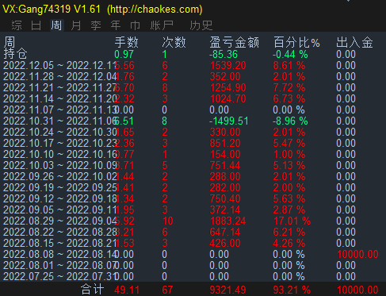Screen dimensions: 386x296
Task: Click the 288.00 profit amount
Action: 225,176
